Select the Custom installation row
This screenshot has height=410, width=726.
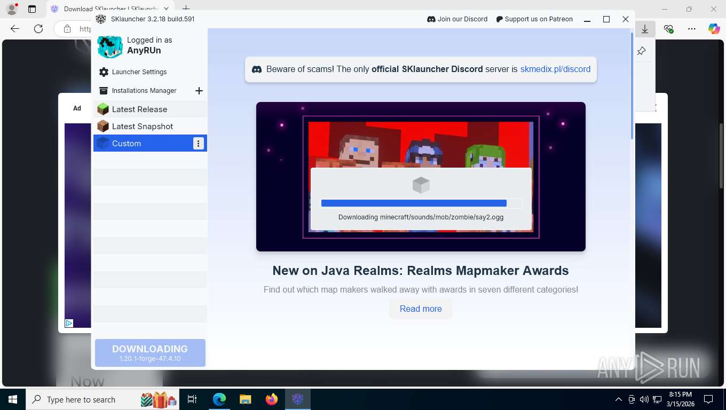150,144
